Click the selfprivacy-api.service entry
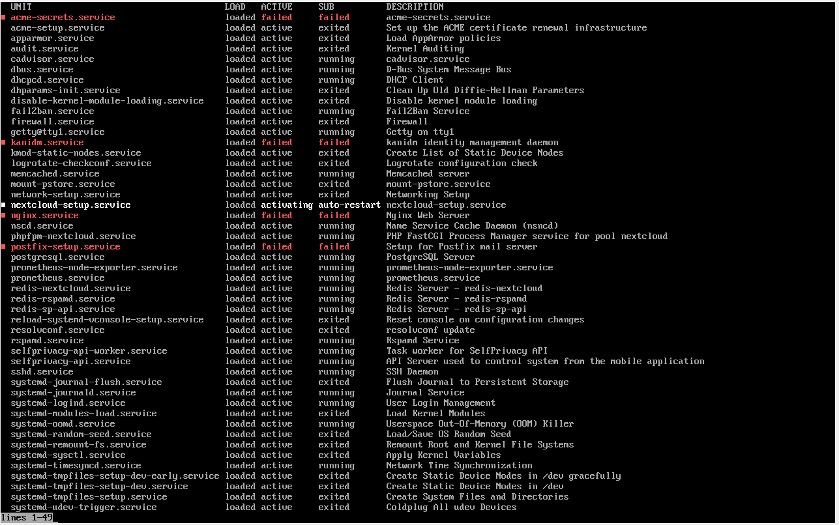The height and width of the screenshot is (525, 839). [68, 361]
